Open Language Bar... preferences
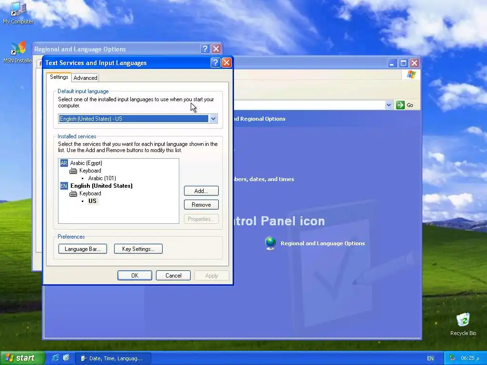This screenshot has width=487, height=365. pyautogui.click(x=83, y=249)
